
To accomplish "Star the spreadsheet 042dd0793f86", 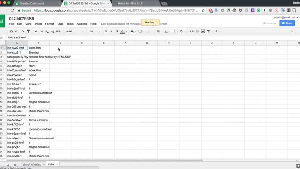I will [40, 19].
